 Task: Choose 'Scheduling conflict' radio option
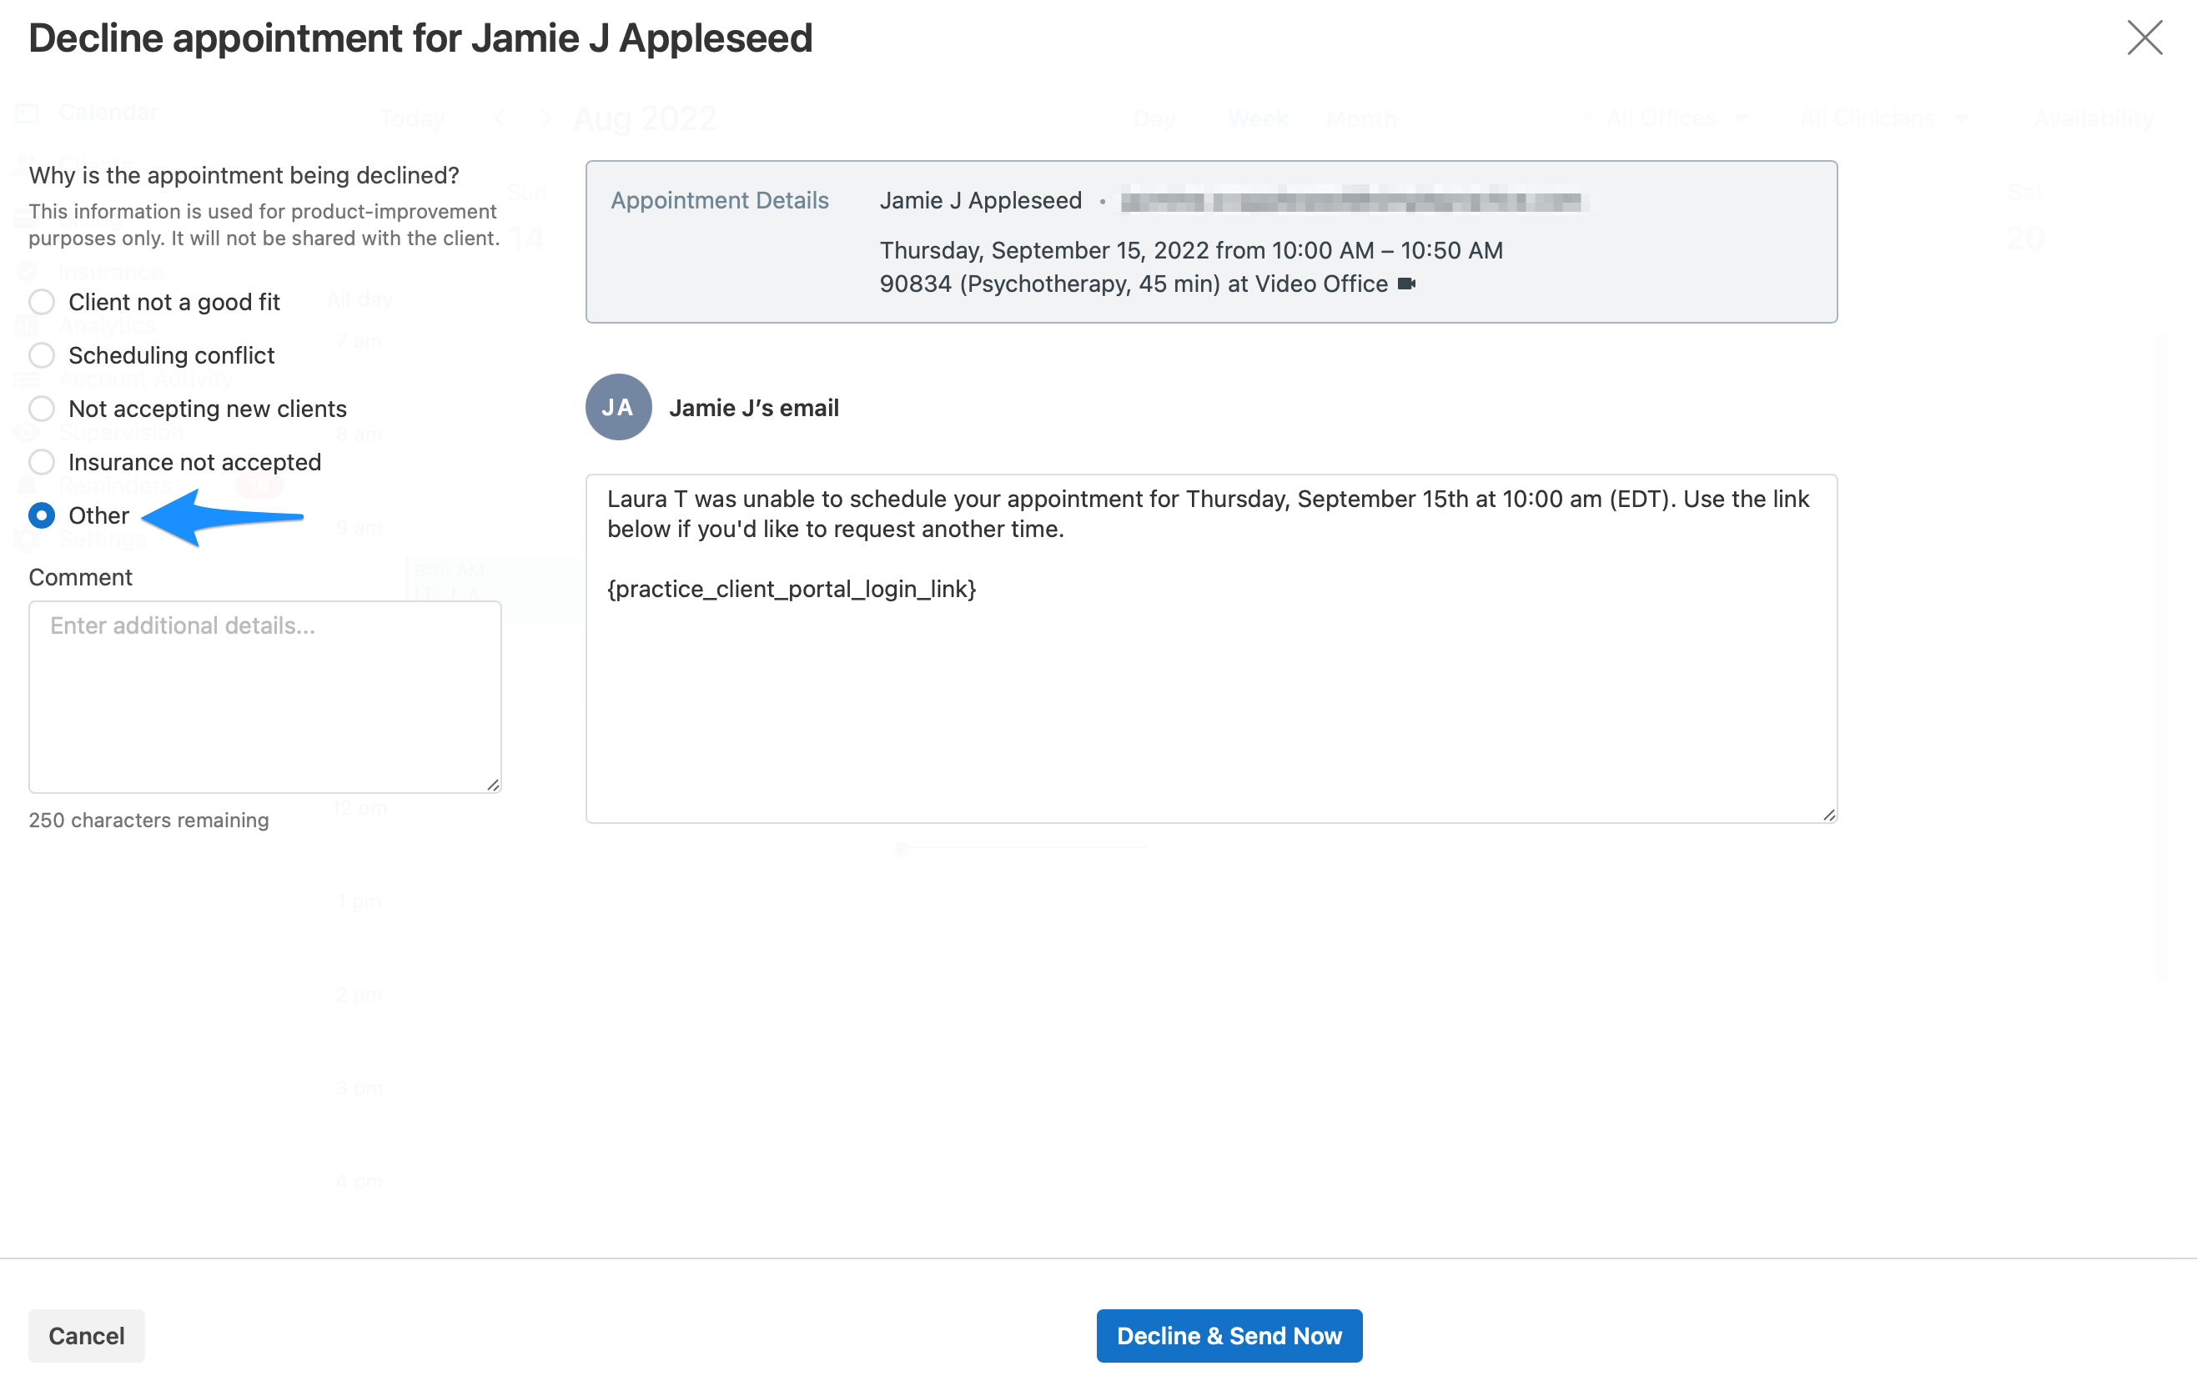(x=42, y=354)
